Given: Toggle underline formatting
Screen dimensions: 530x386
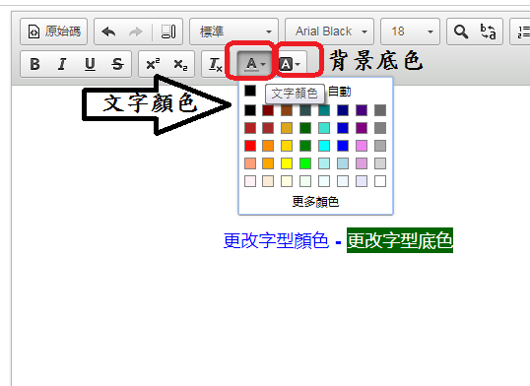Looking at the screenshot, I should (90, 64).
